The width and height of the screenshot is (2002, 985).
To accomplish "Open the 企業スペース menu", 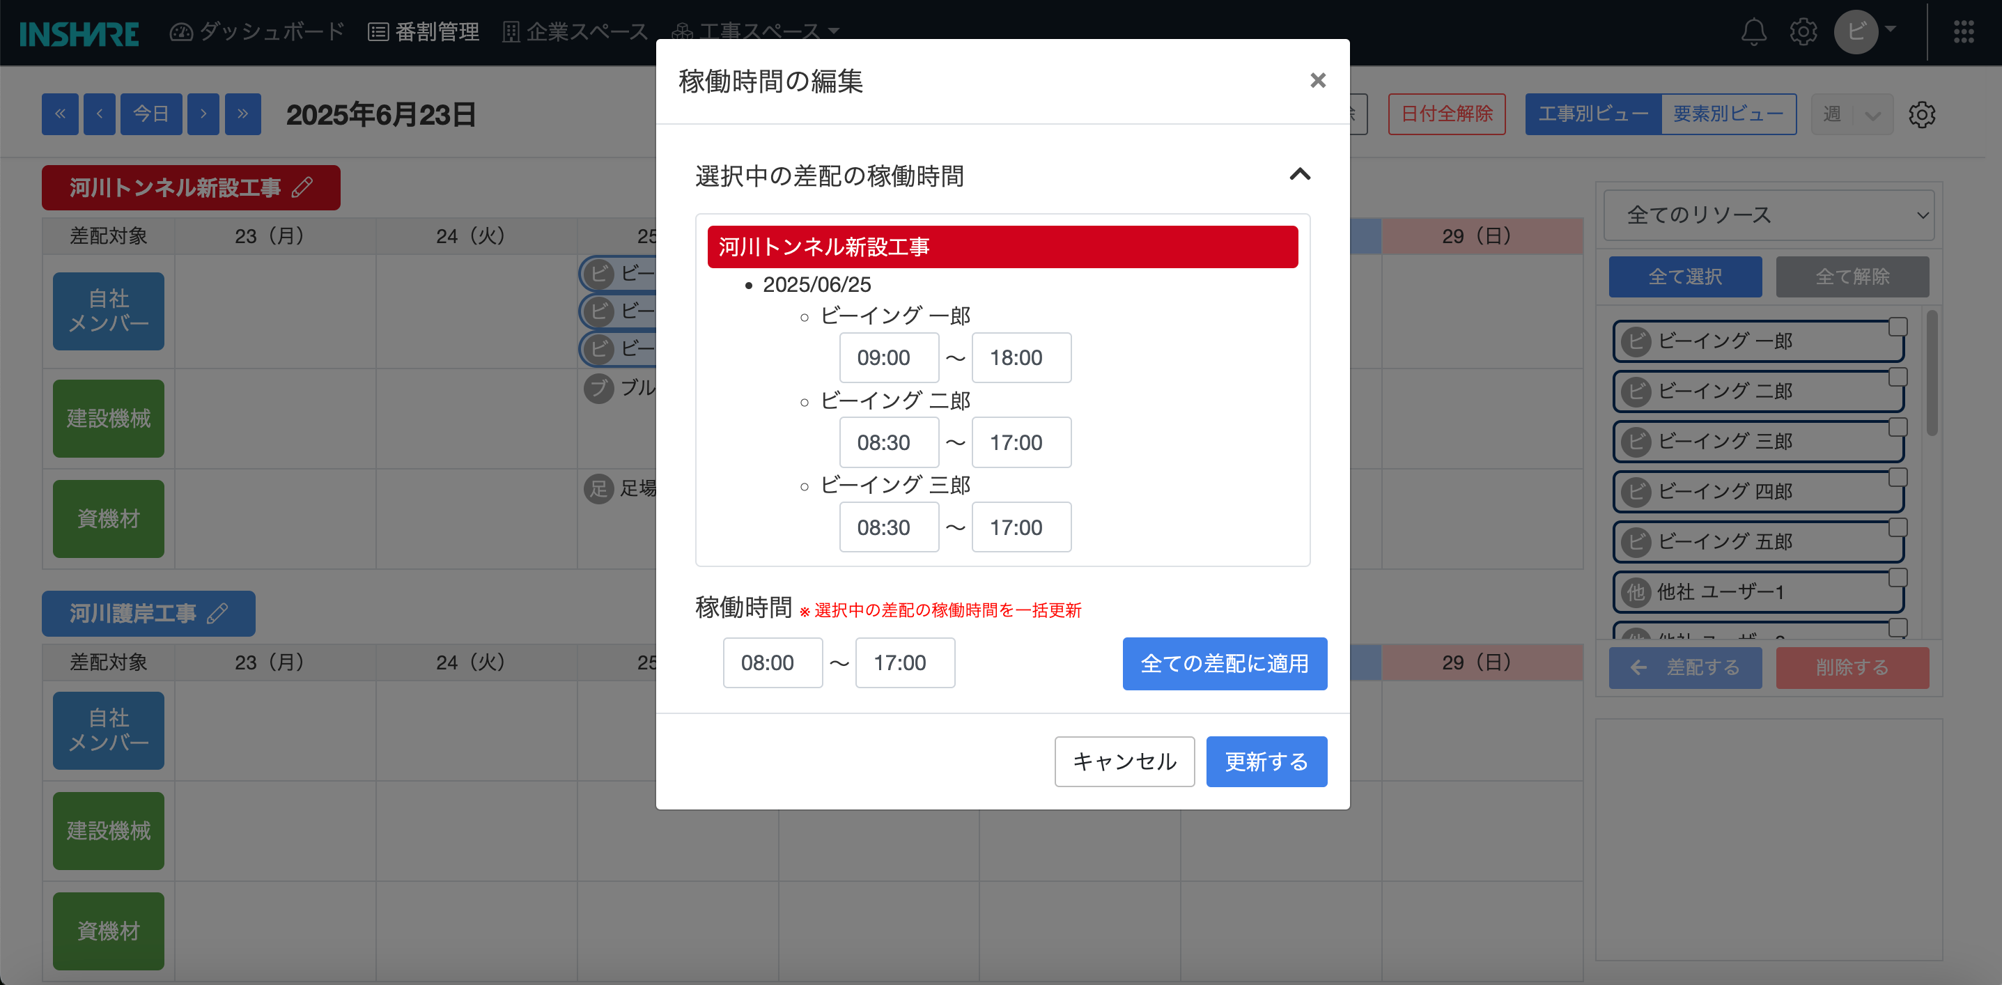I will (x=575, y=32).
